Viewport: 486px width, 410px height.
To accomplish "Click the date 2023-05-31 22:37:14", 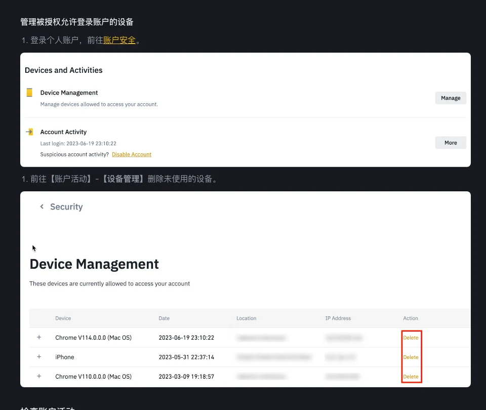I will (x=186, y=357).
